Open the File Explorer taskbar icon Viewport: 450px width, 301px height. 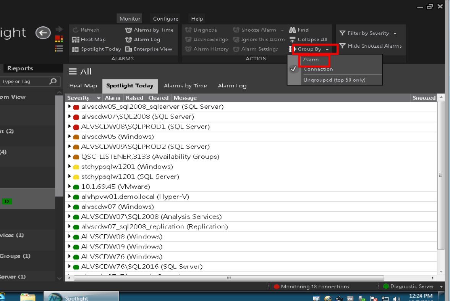click(28, 297)
